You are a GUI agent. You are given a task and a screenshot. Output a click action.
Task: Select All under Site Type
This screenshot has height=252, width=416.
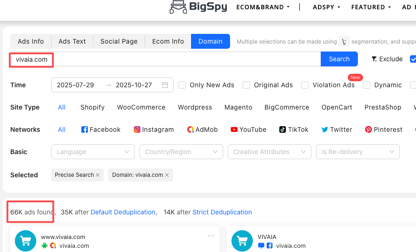(x=61, y=107)
